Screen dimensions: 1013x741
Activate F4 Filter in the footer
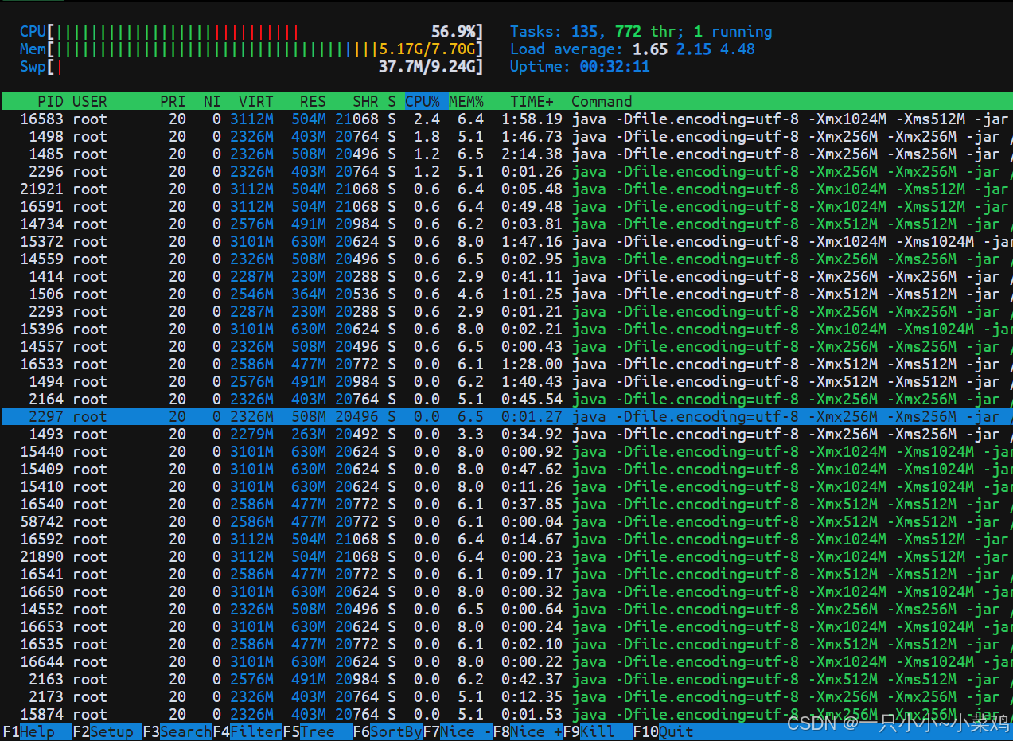coord(247,732)
